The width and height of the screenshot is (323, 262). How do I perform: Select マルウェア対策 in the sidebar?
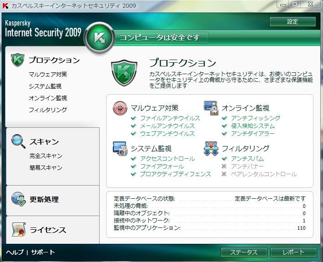click(48, 74)
